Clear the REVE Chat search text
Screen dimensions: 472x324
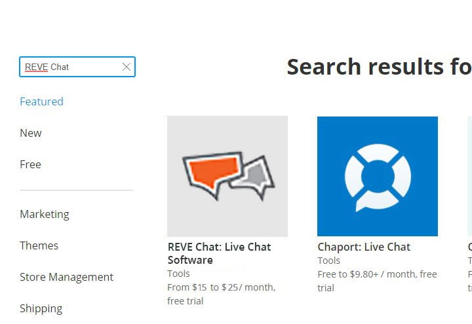(127, 67)
